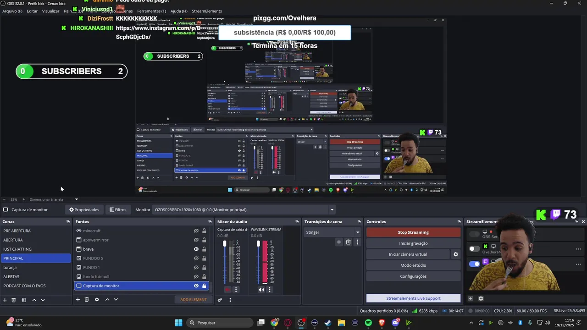The height and width of the screenshot is (330, 587).
Task: Click Stop Streaming button
Action: click(413, 232)
